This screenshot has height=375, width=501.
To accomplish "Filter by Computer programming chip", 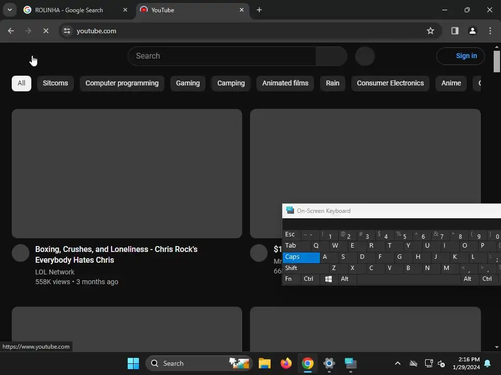I will [x=122, y=83].
